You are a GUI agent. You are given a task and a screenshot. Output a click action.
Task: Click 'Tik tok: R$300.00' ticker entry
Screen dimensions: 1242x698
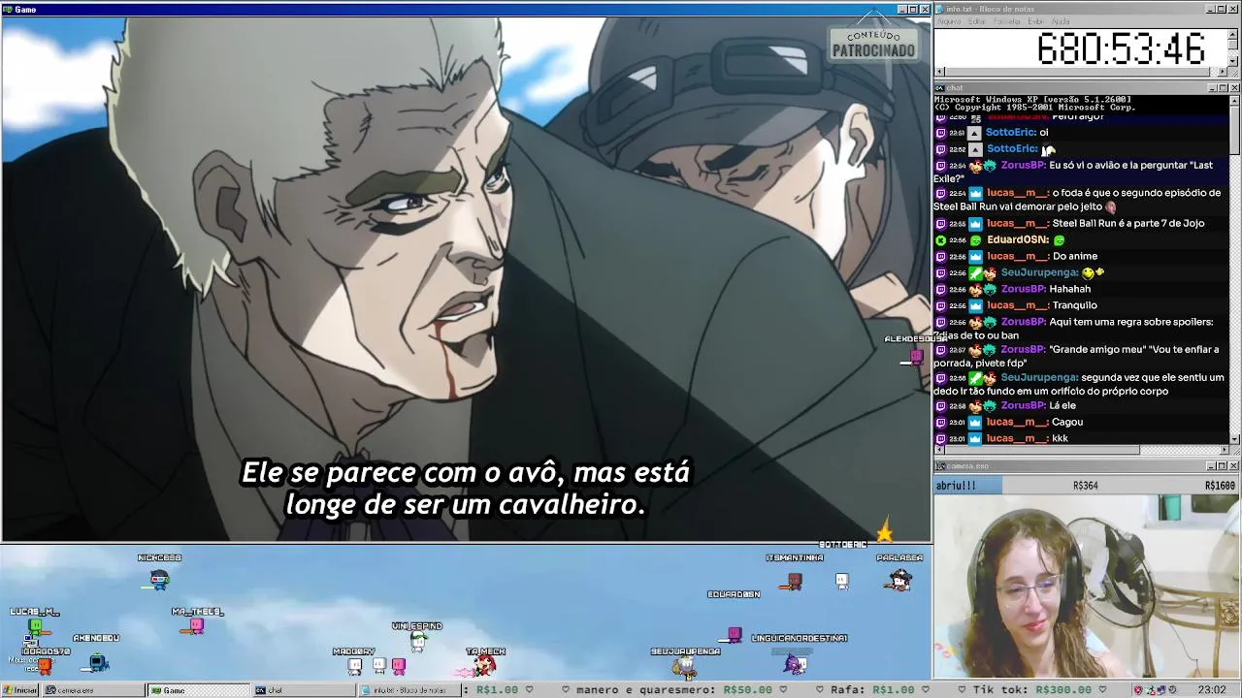(1030, 690)
